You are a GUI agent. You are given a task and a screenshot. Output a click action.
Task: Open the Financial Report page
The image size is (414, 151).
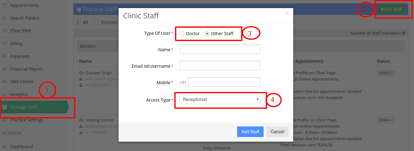(27, 69)
